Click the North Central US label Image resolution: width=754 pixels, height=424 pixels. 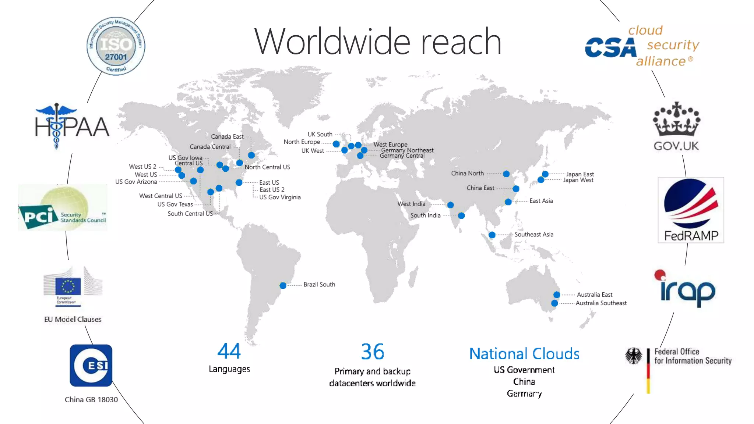tap(267, 167)
